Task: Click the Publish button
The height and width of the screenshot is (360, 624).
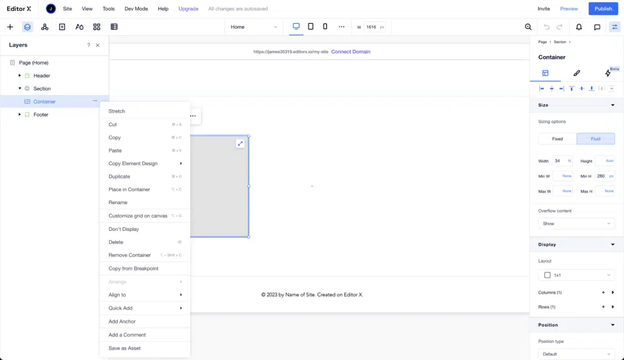Action: click(603, 9)
